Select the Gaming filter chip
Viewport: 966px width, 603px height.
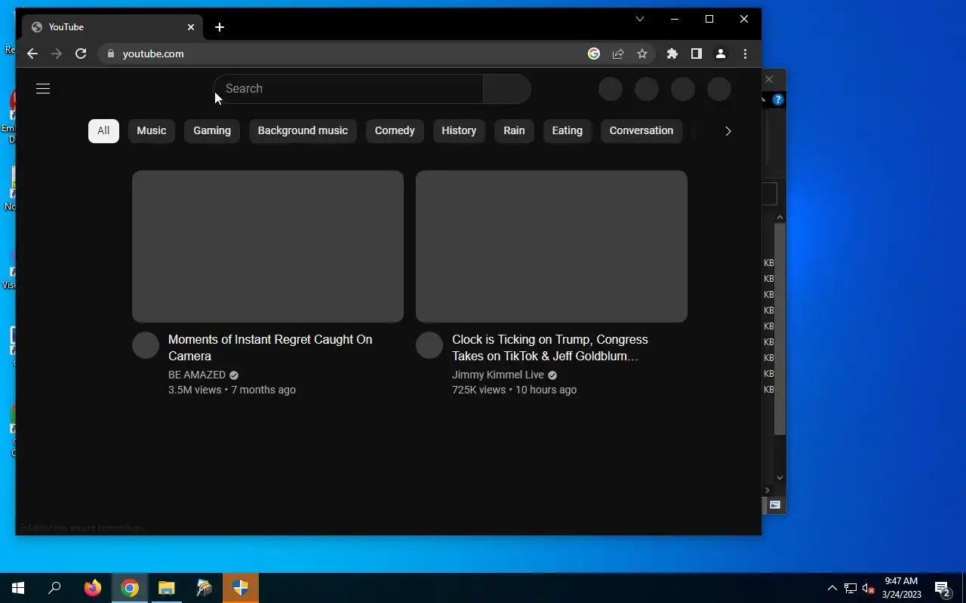(x=212, y=130)
